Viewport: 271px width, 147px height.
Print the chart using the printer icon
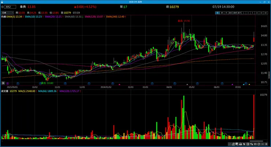(241, 144)
